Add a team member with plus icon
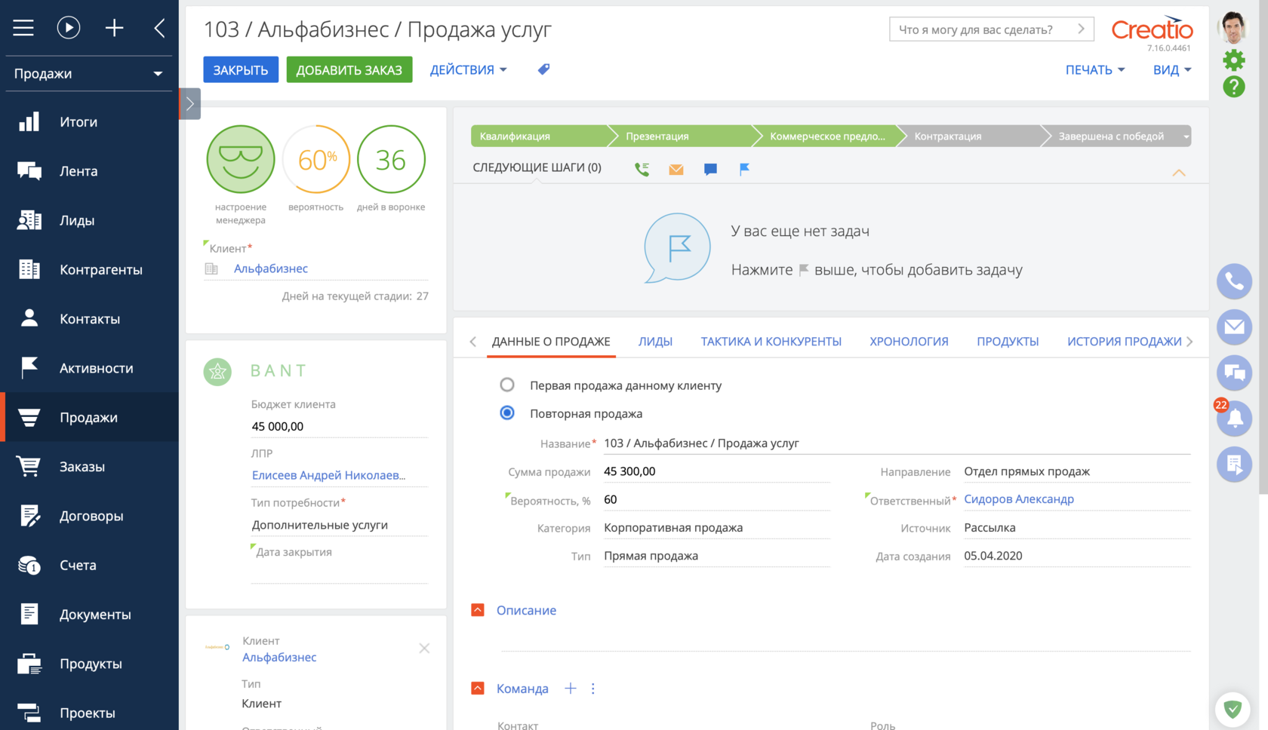The width and height of the screenshot is (1268, 730). (x=571, y=689)
